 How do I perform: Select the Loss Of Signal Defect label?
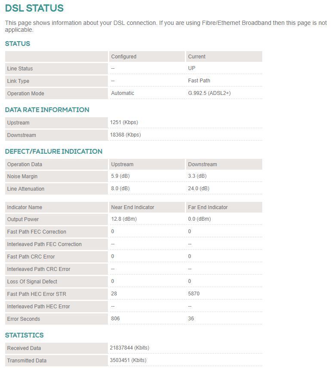32,281
